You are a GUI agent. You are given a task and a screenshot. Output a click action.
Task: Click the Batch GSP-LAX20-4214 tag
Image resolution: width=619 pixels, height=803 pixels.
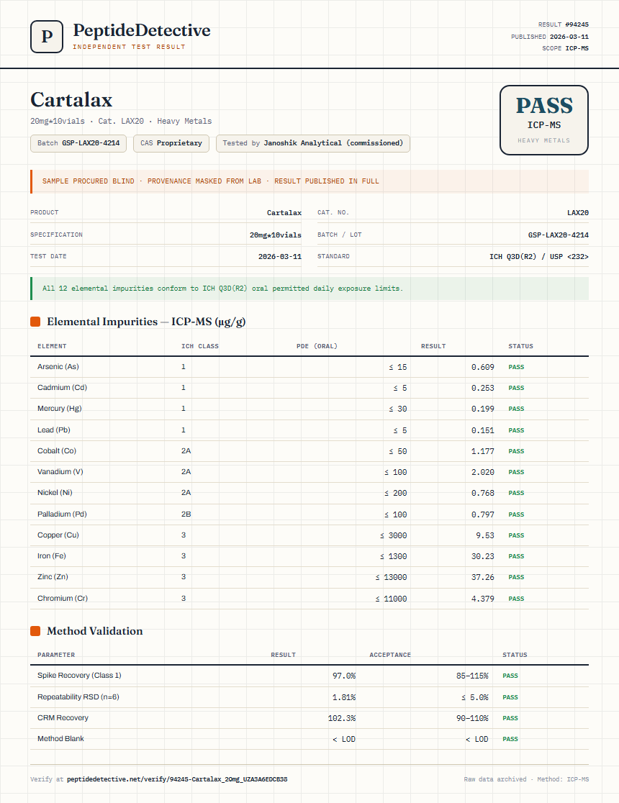pyautogui.click(x=78, y=143)
